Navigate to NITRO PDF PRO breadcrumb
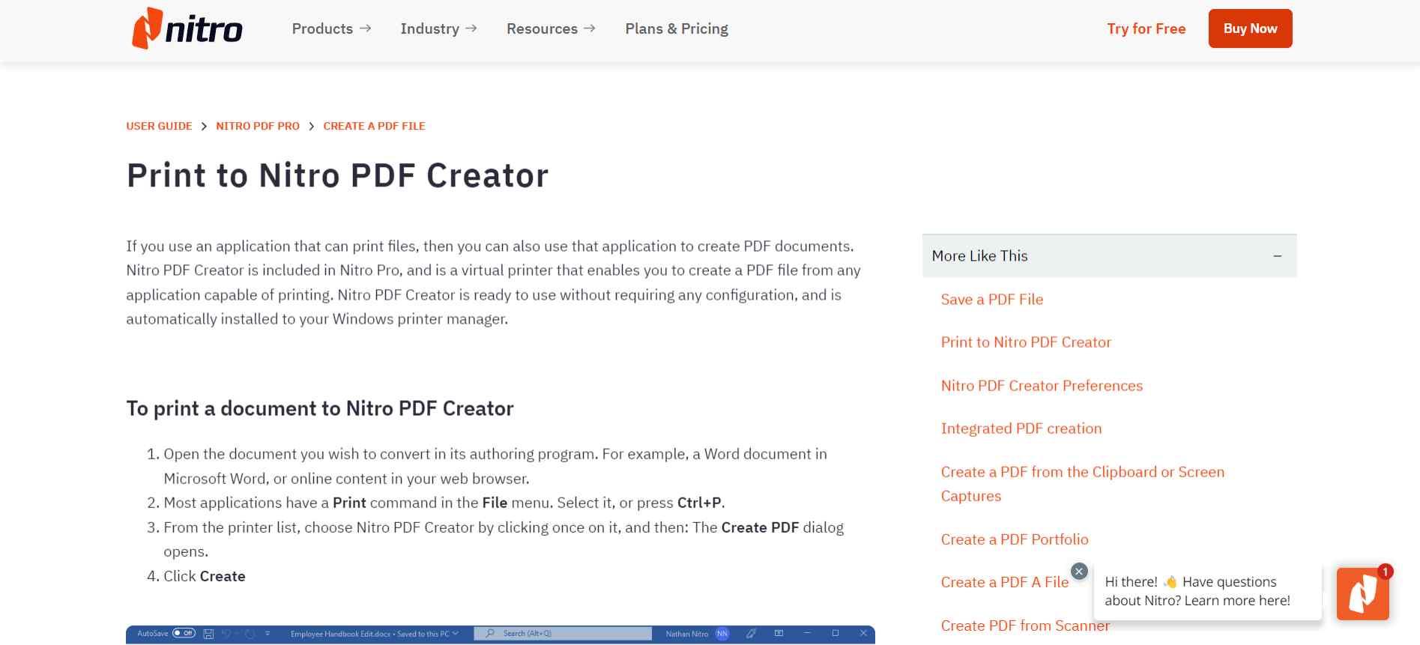 pos(258,126)
